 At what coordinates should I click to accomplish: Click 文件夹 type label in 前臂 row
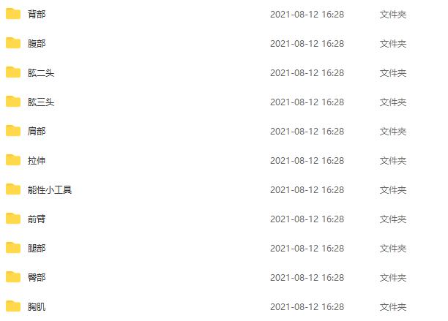pyautogui.click(x=393, y=219)
